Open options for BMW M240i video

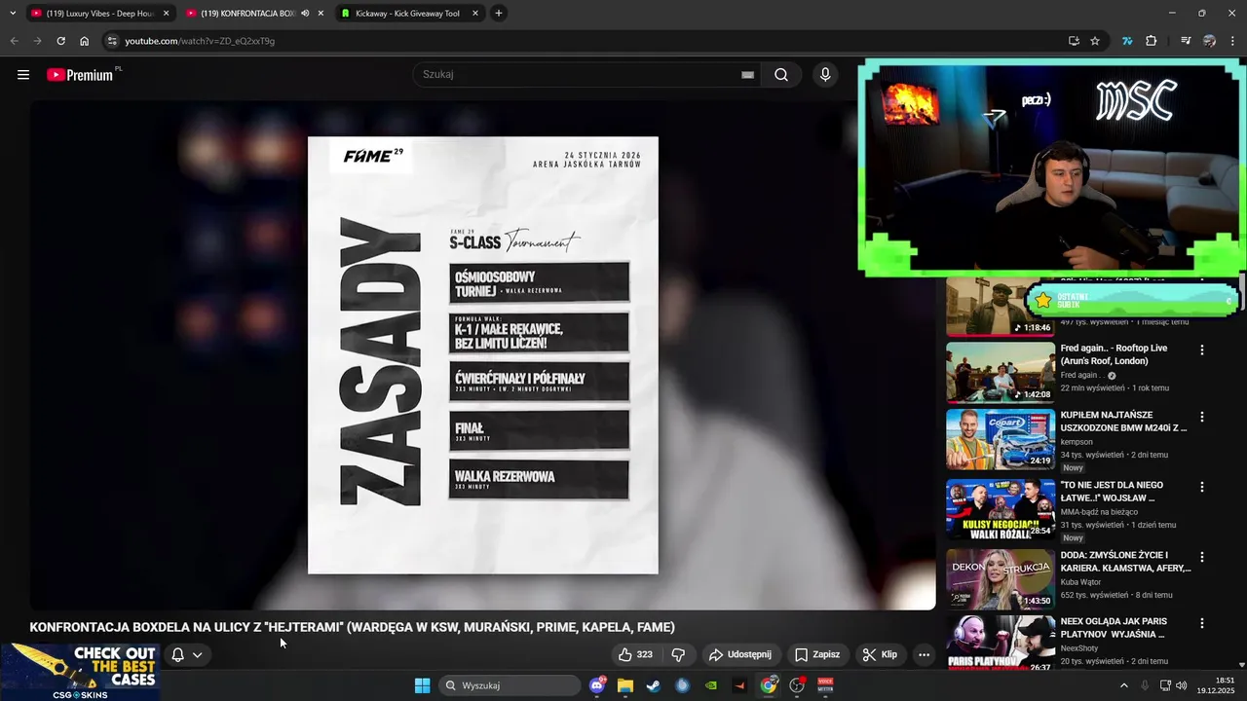point(1201,417)
